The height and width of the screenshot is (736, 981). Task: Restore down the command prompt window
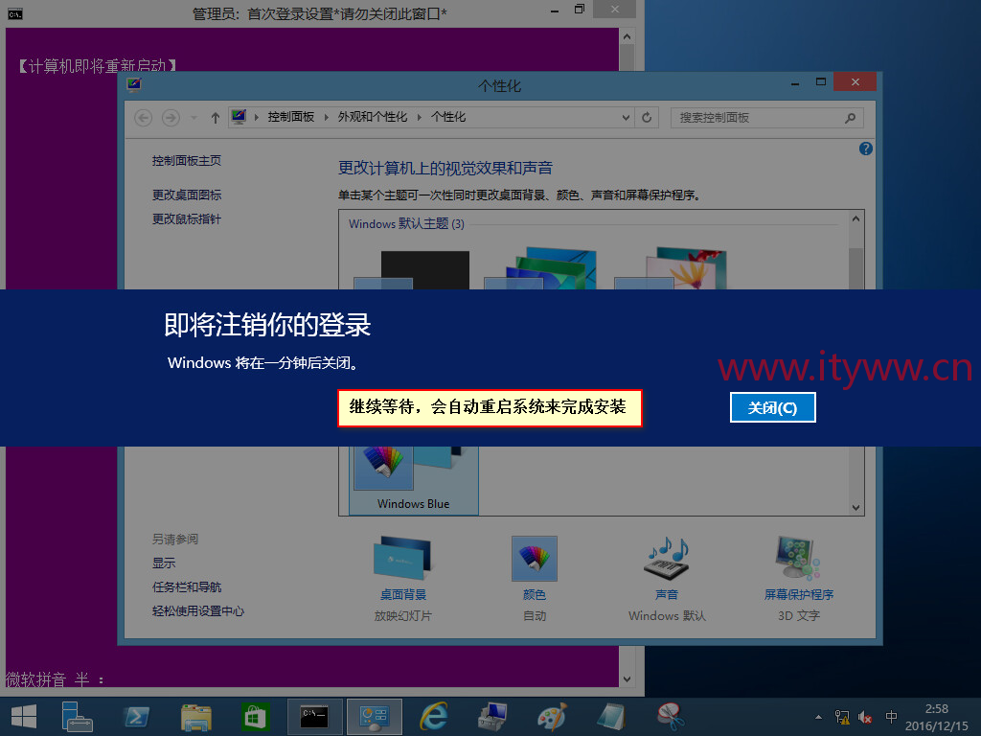(x=580, y=10)
